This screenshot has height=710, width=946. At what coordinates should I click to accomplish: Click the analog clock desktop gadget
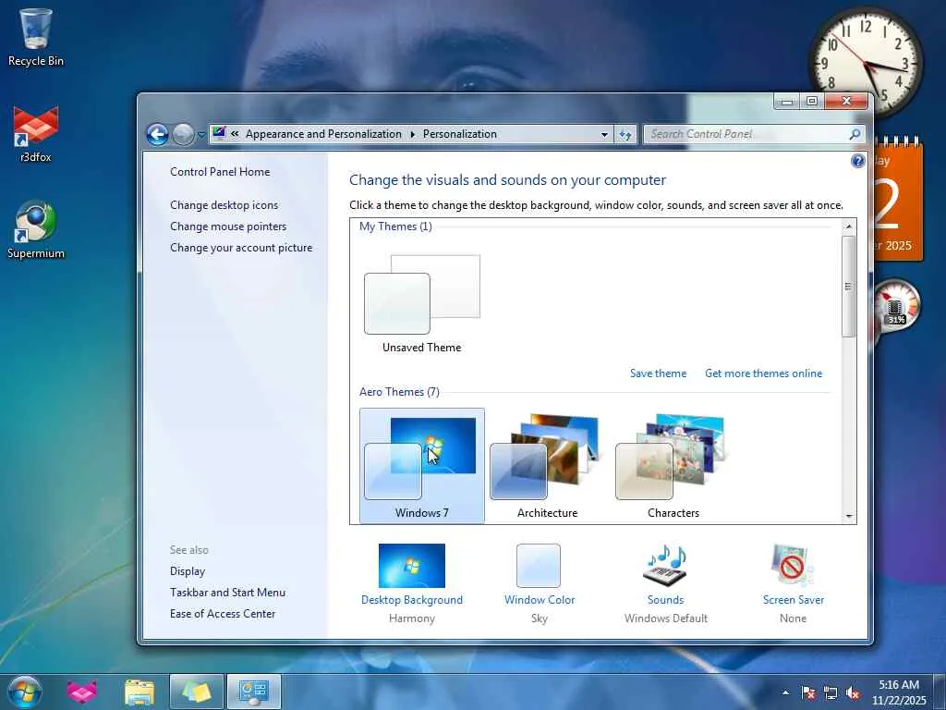(866, 64)
